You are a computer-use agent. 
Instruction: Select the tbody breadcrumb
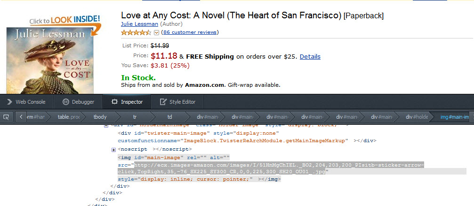pyautogui.click(x=100, y=117)
